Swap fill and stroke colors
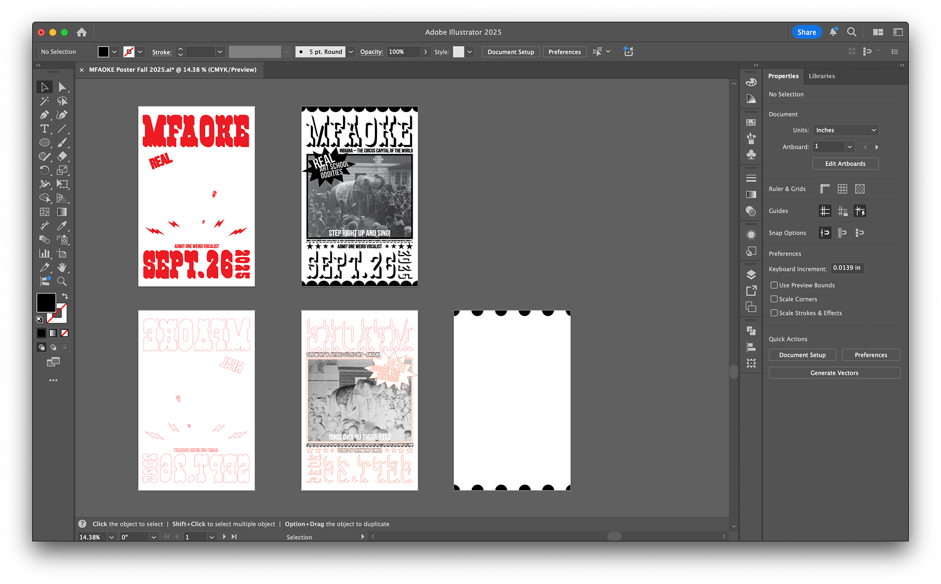941x584 pixels. click(65, 296)
